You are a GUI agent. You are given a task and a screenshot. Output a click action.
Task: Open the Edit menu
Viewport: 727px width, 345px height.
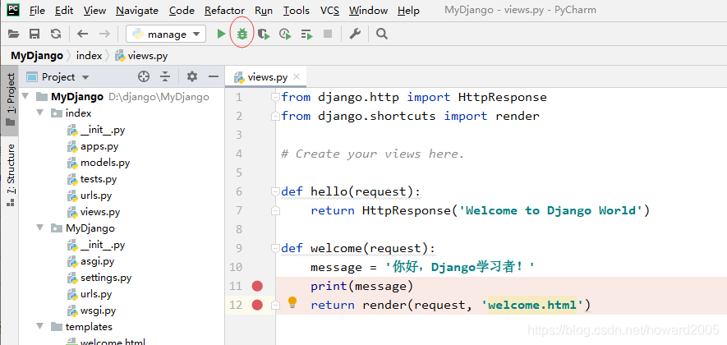[x=64, y=10]
